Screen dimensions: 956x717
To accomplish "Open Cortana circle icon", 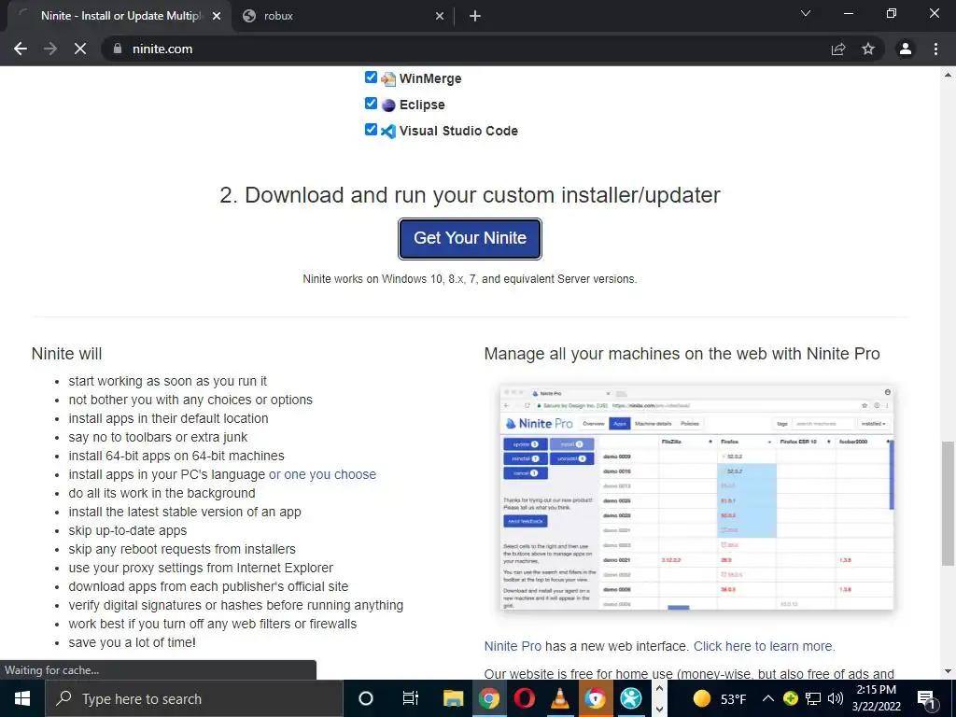I will (x=366, y=698).
